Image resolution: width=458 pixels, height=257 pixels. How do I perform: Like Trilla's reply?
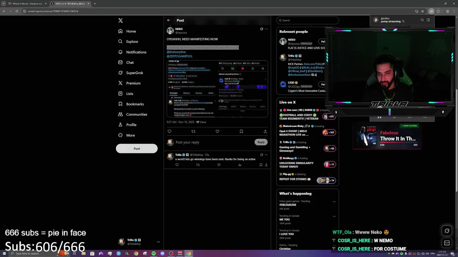point(219,165)
